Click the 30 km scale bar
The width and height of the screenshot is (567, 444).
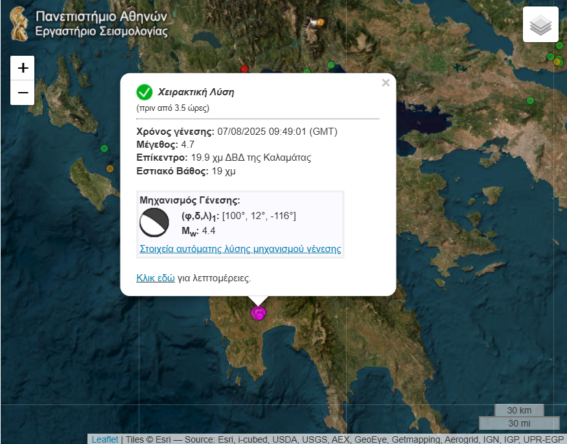pyautogui.click(x=519, y=410)
